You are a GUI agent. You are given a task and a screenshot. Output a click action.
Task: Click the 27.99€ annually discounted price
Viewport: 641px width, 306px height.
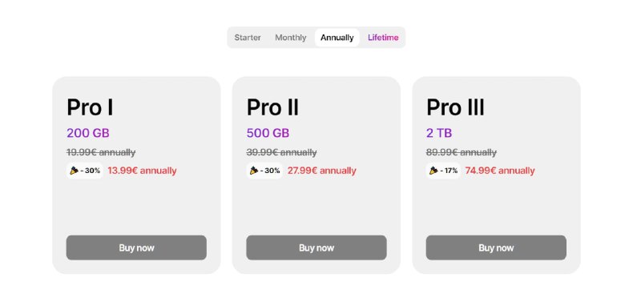[x=322, y=171]
